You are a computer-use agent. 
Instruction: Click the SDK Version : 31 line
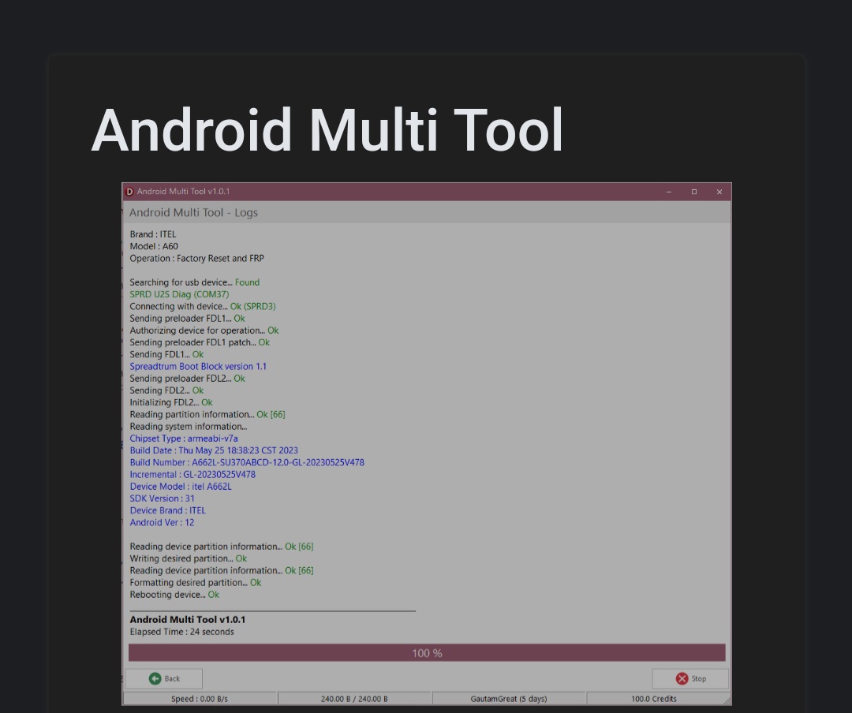[162, 498]
